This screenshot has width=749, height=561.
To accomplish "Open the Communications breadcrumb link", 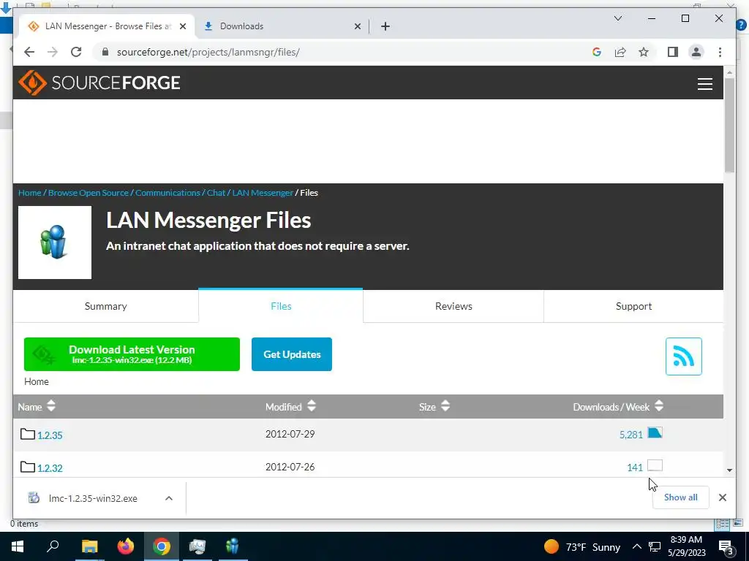I will pyautogui.click(x=168, y=193).
